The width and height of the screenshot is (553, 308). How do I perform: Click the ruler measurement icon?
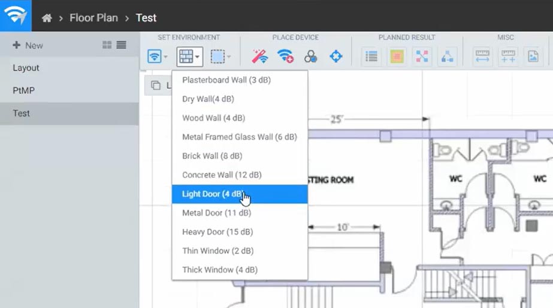point(482,56)
